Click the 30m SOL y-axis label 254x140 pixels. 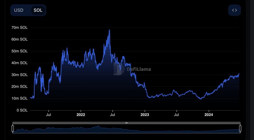[x=19, y=75]
